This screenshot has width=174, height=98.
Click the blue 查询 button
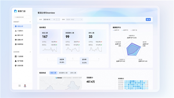(148, 20)
